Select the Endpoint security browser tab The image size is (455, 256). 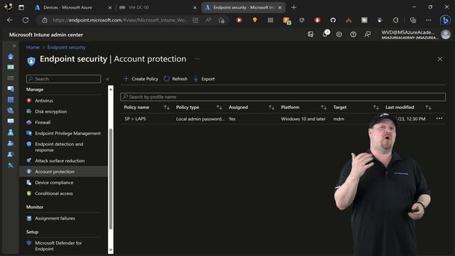coord(243,8)
